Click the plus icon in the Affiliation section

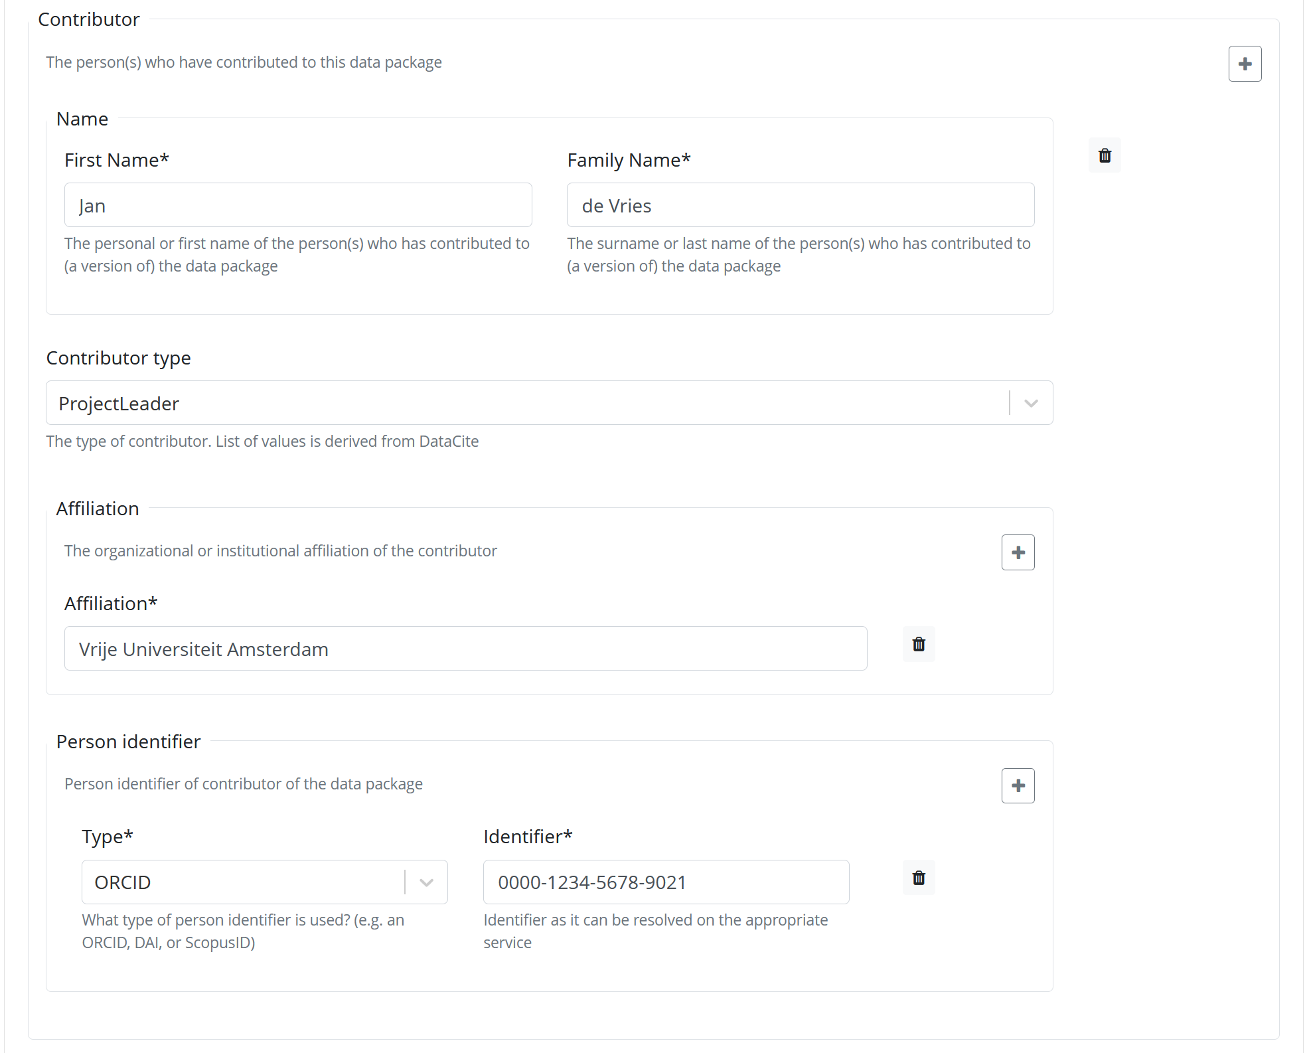1018,552
